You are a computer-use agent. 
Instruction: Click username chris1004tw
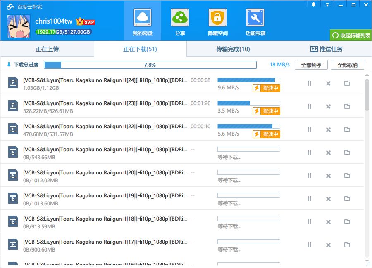54,21
